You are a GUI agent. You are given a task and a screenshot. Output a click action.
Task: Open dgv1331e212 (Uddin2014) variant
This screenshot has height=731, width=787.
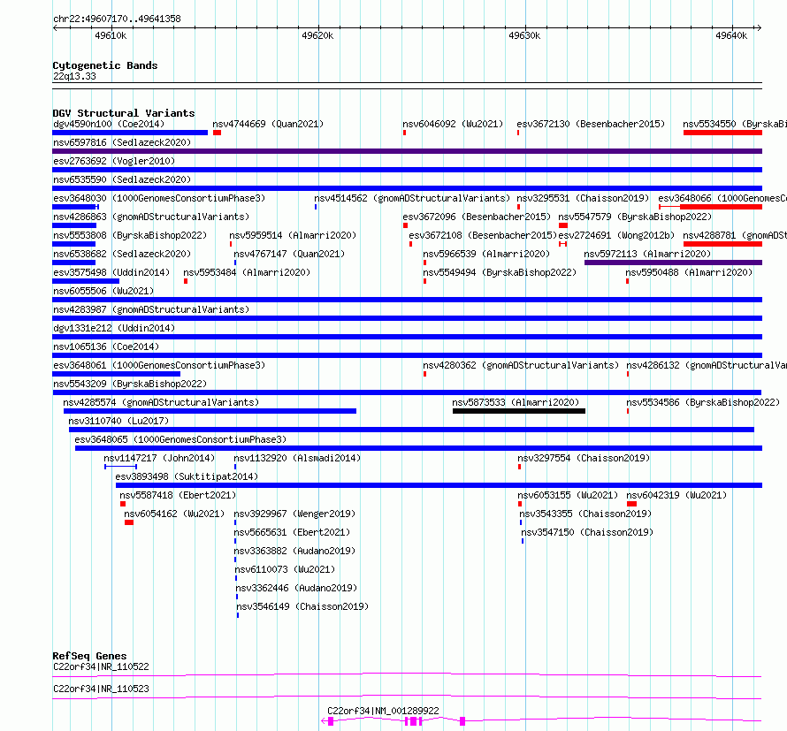(114, 328)
